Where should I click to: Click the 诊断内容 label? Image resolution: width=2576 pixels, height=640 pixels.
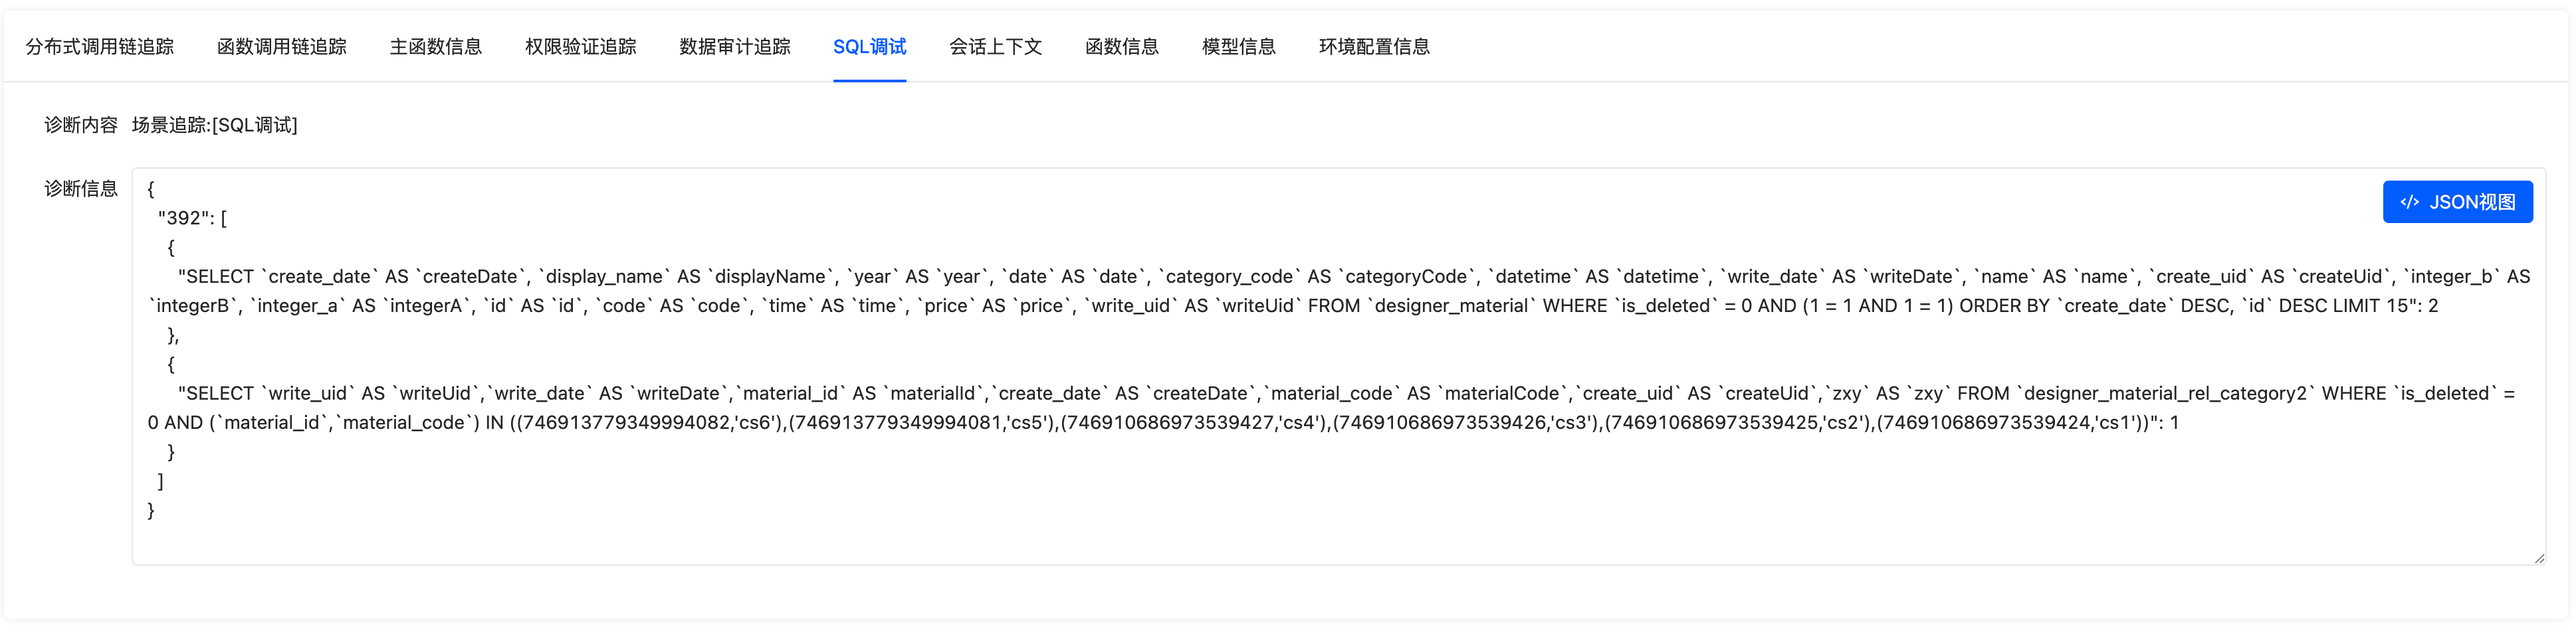(x=81, y=125)
